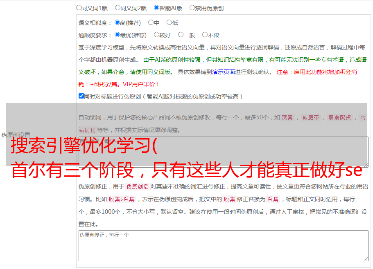Viewport: 373px width, 269px height.
Task: Click the 减肥茶 example keyword tag
Action: [x=311, y=117]
